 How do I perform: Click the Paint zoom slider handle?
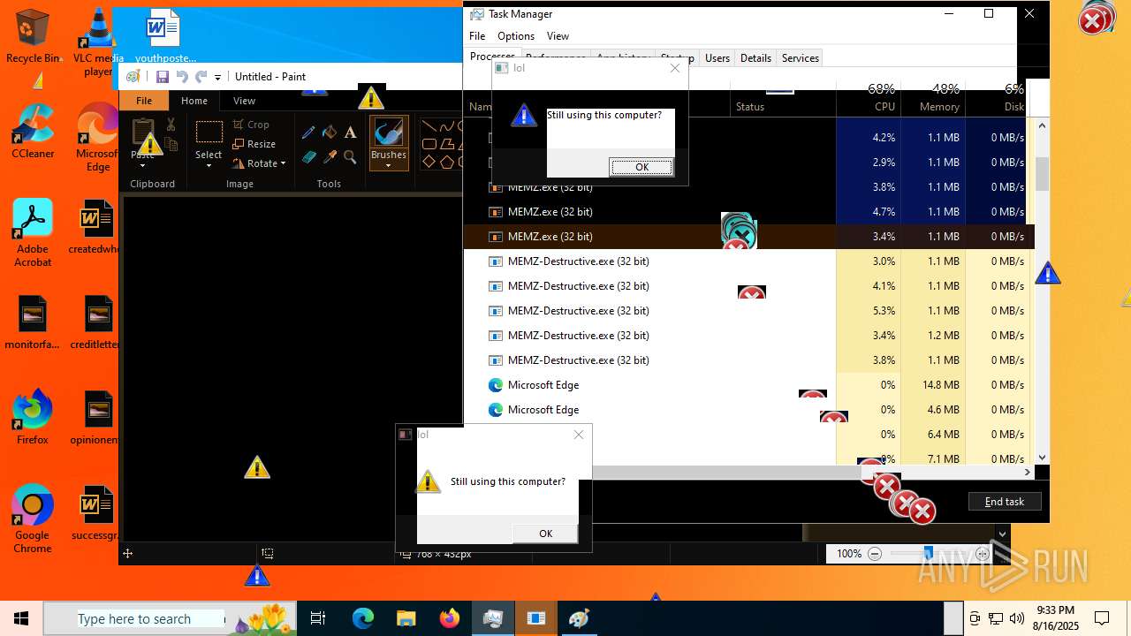tap(927, 554)
